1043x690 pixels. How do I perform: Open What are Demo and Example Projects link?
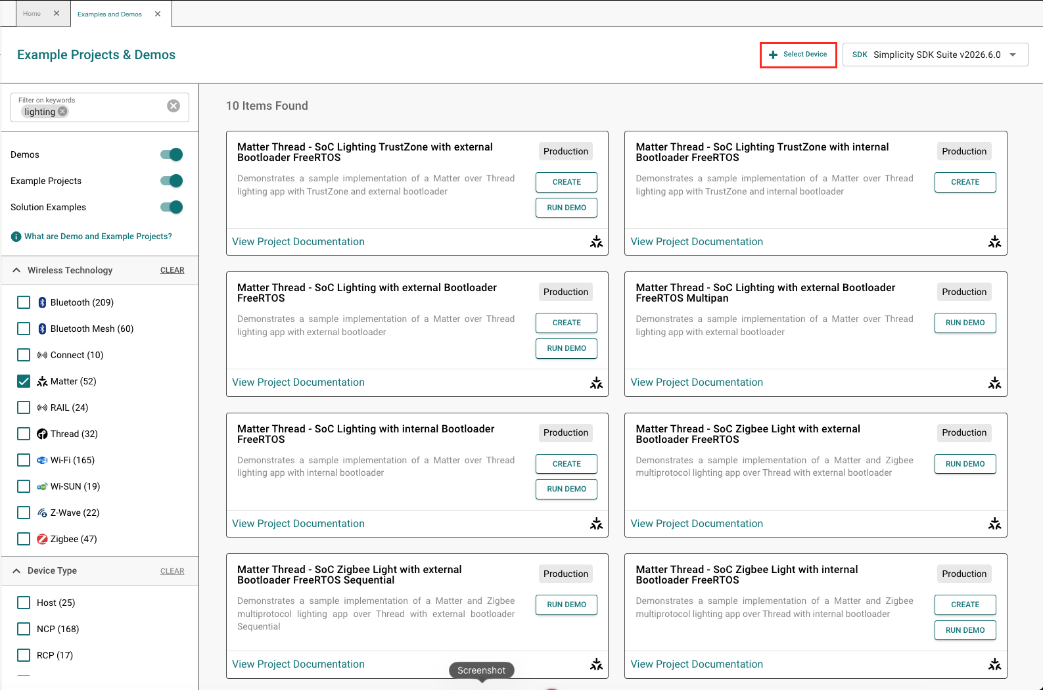(98, 237)
